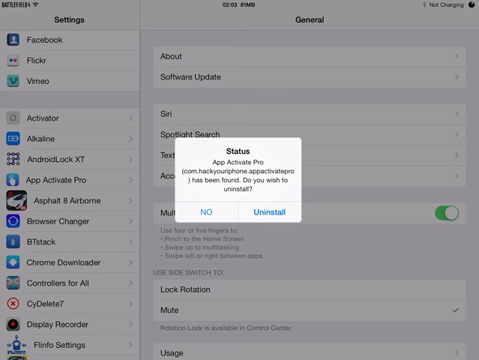This screenshot has width=479, height=360.
Task: Open Siri via its chevron
Action: coord(457,114)
